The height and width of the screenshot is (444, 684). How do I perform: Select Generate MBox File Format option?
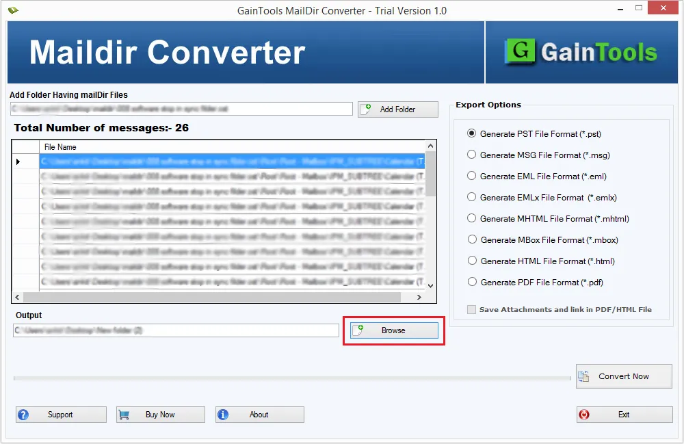click(542, 240)
